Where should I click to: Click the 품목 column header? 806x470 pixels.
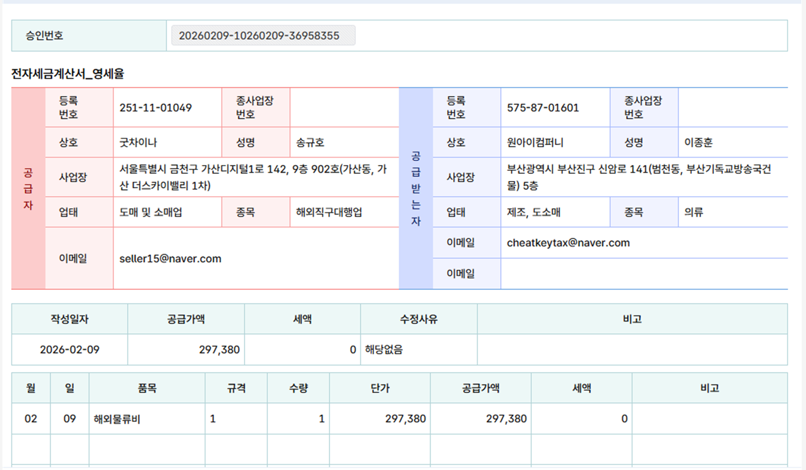pos(147,389)
